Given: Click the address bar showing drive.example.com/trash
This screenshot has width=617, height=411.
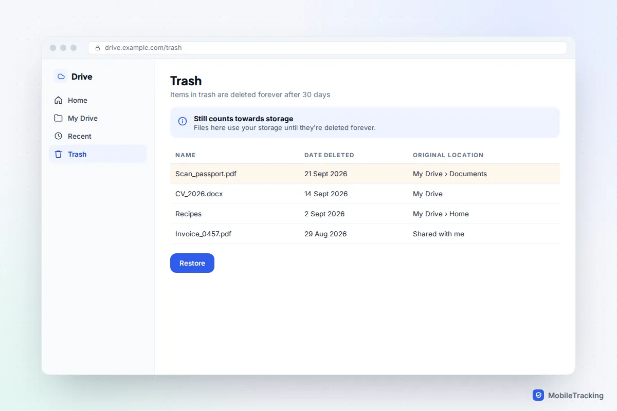Looking at the screenshot, I should click(328, 48).
